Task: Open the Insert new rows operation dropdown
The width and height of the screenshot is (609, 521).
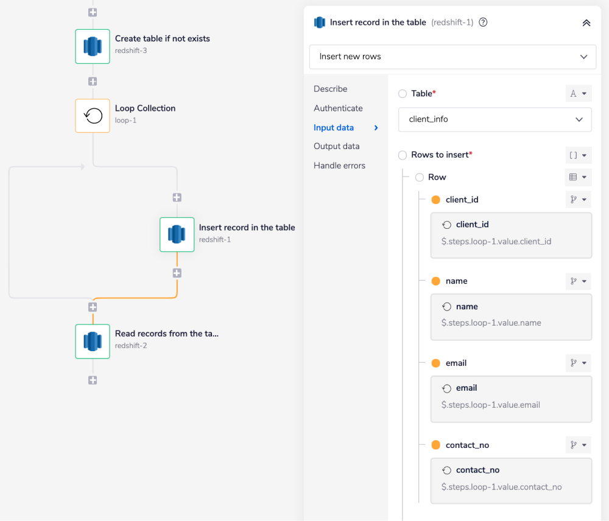Action: click(x=452, y=57)
